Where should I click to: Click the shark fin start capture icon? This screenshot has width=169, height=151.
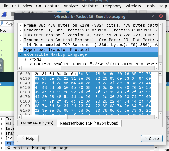coord(5,14)
